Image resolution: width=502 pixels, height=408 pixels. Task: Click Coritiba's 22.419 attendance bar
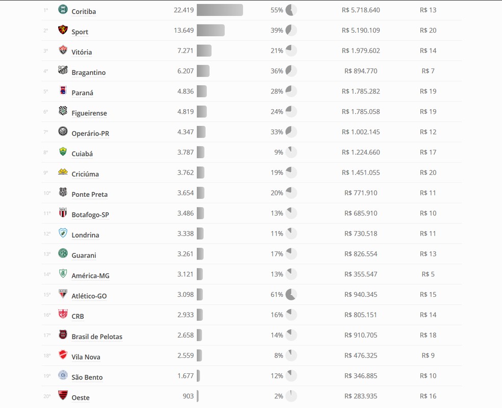219,10
